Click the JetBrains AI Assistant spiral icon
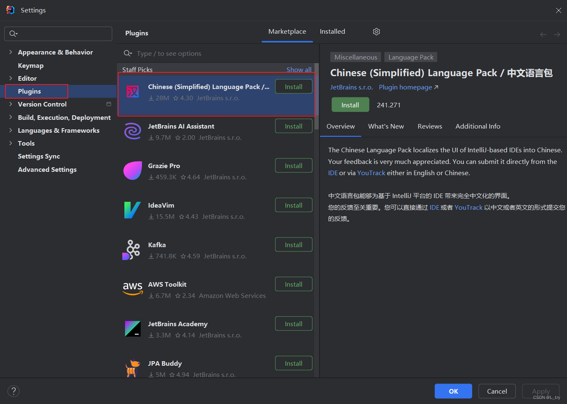567x404 pixels. [133, 131]
